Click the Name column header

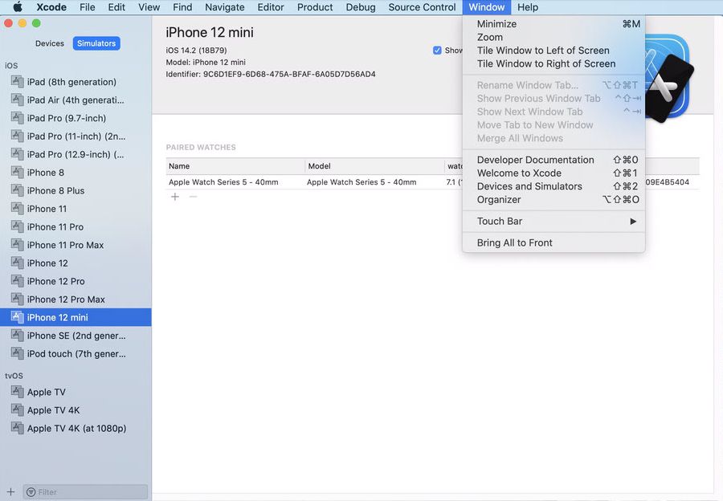click(235, 166)
